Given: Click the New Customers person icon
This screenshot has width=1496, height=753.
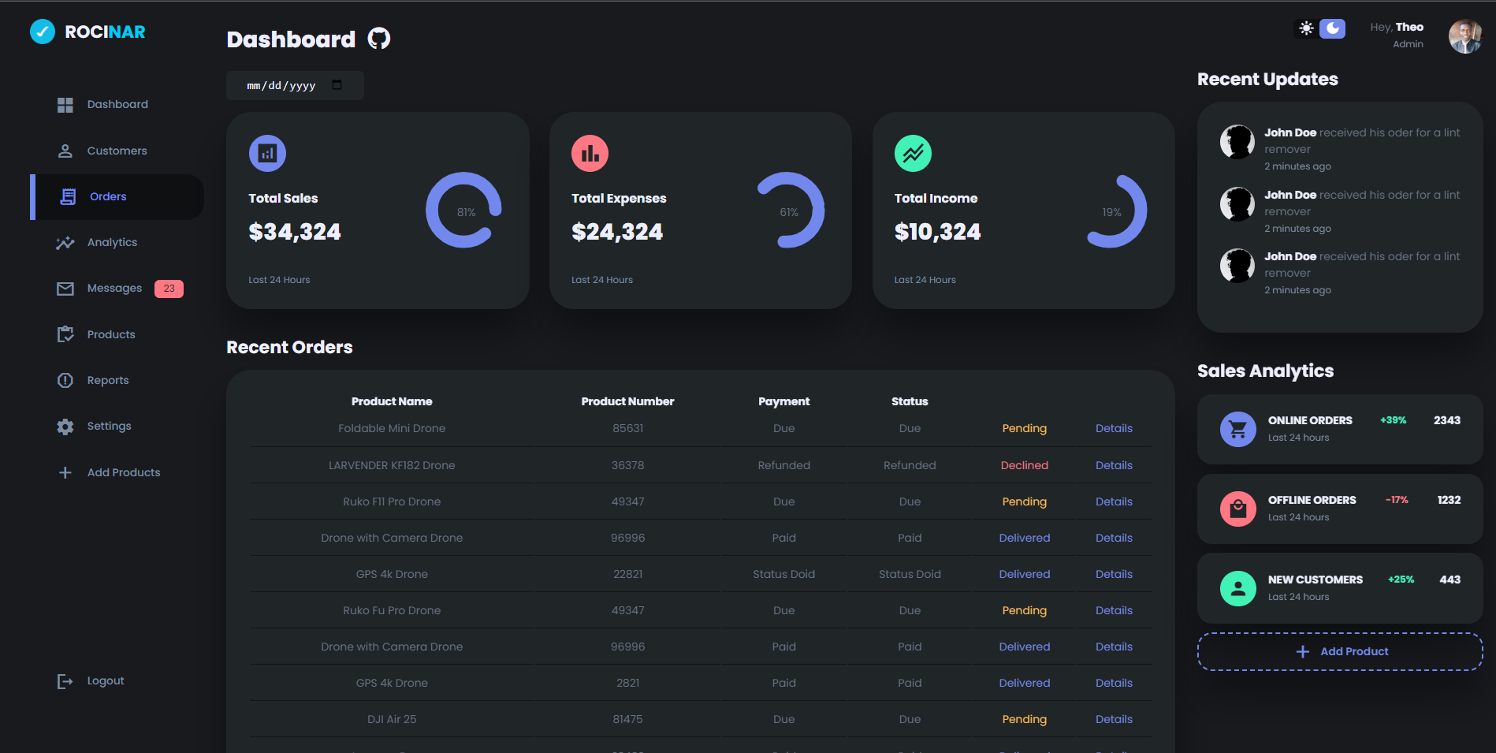Looking at the screenshot, I should pyautogui.click(x=1237, y=588).
